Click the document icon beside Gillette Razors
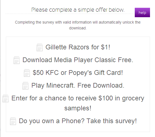Screen dimensions: 155x137 40,47
